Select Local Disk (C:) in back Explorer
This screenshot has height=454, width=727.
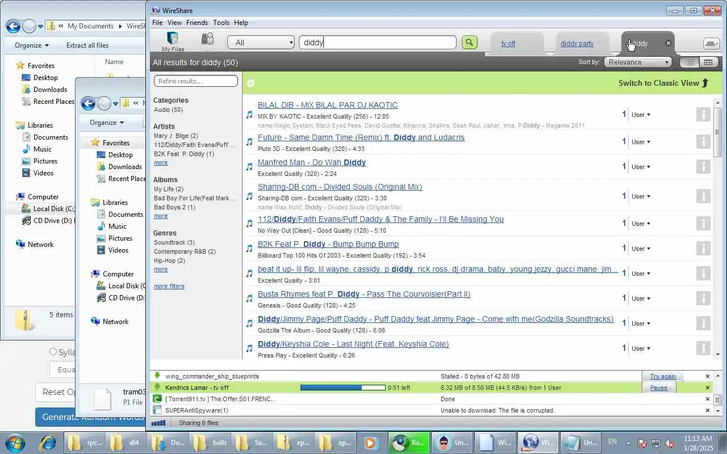click(x=47, y=209)
